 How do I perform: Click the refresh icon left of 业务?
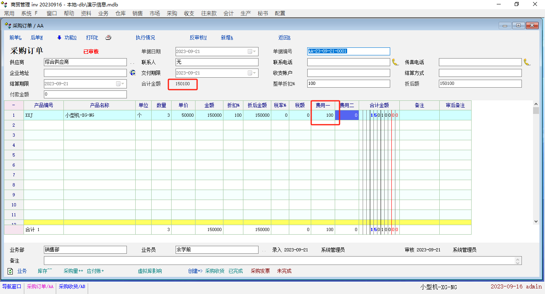click(10, 271)
